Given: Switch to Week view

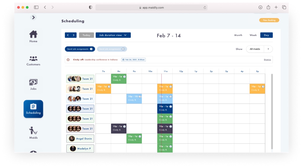Looking at the screenshot, I should [253, 35].
